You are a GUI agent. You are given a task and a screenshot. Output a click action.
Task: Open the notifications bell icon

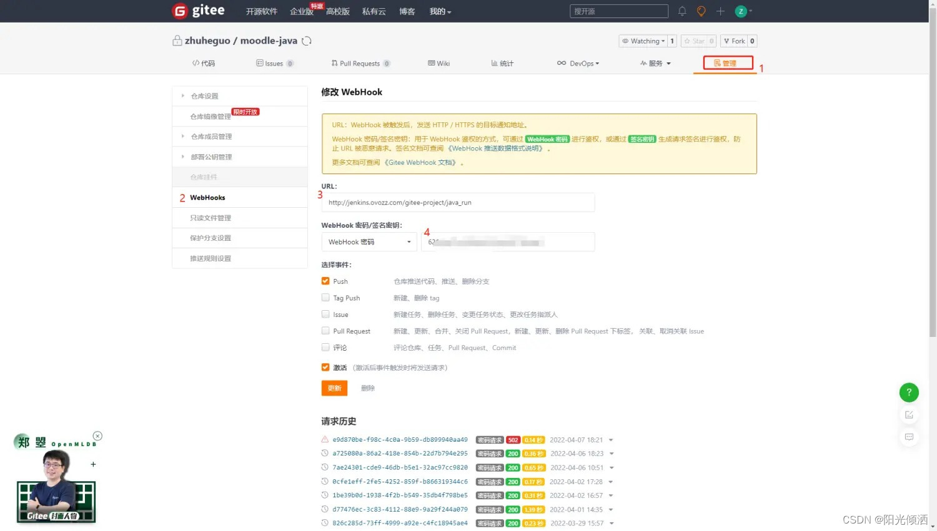coord(682,11)
